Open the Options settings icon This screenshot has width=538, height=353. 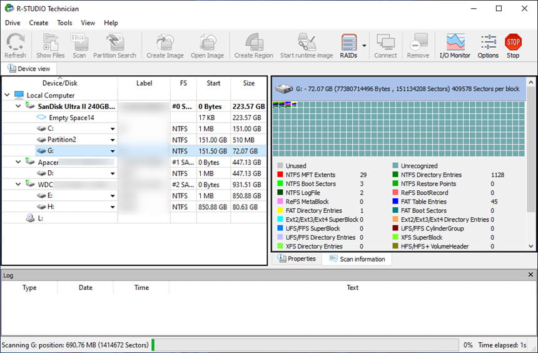pos(488,46)
